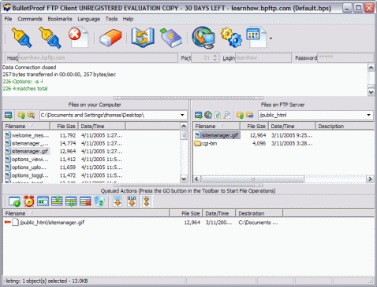Click the recycle bin queue icon
377x287 pixels.
(99, 201)
